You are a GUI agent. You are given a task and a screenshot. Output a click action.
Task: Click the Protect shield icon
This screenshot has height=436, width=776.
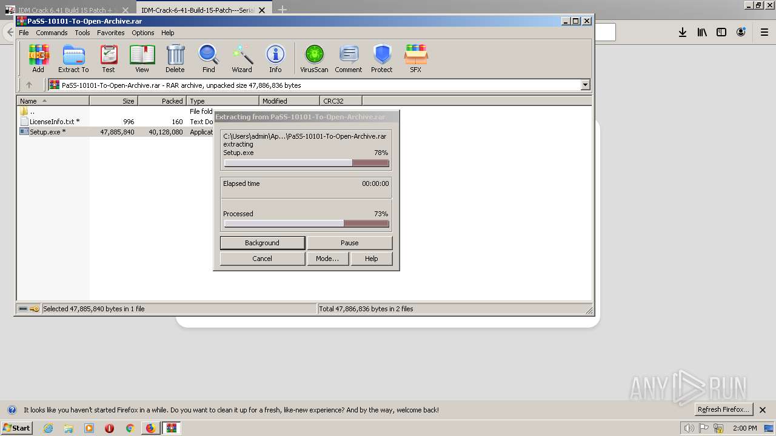pyautogui.click(x=382, y=59)
